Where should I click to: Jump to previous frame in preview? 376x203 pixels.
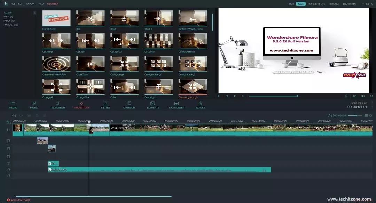[219, 96]
